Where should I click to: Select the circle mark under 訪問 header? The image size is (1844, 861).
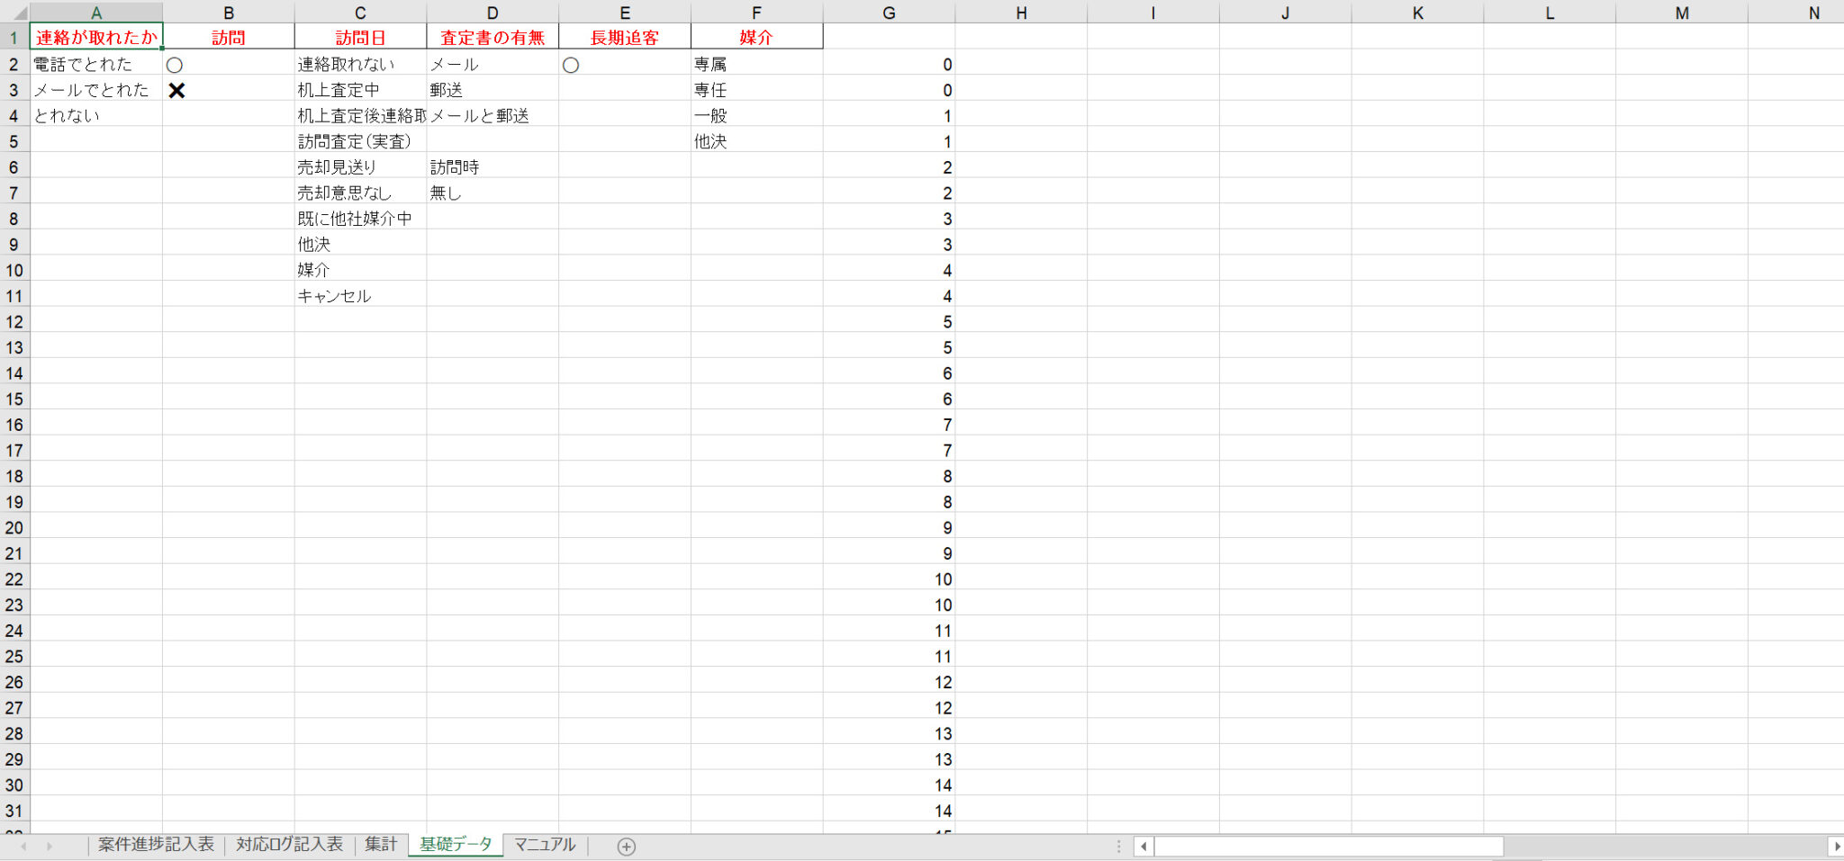[175, 65]
